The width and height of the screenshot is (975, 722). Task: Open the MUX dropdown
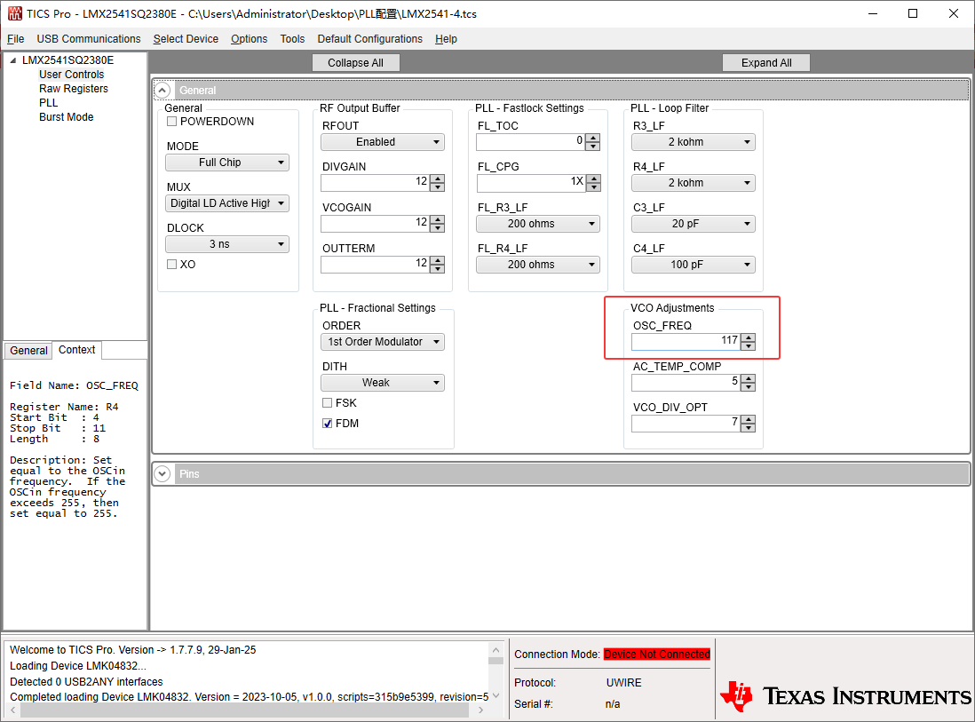click(x=227, y=203)
